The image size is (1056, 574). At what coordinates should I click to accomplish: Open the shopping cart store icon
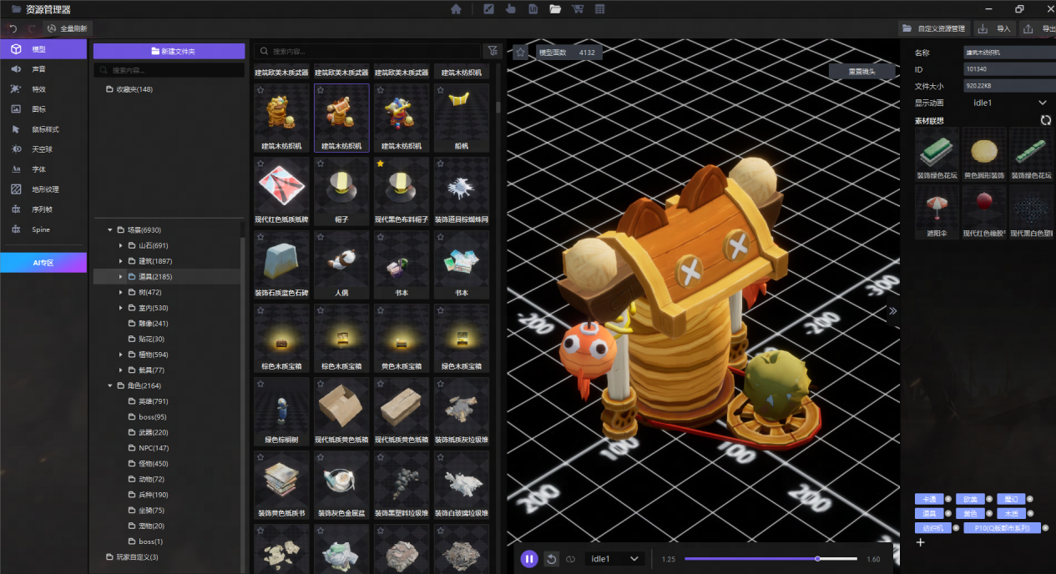577,9
